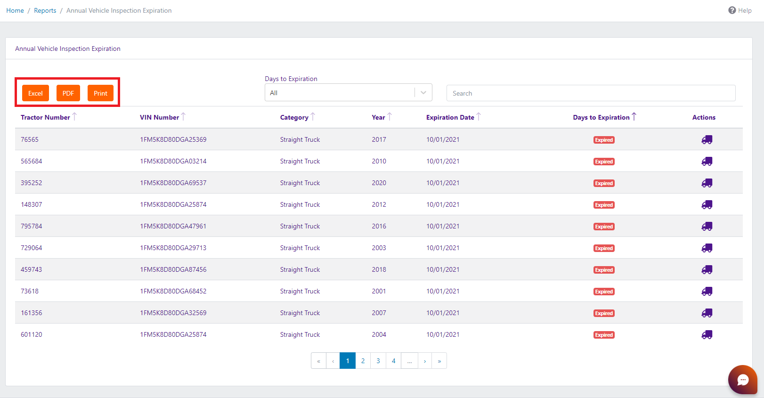The width and height of the screenshot is (764, 398).
Task: Export the report to Excel
Action: click(35, 93)
